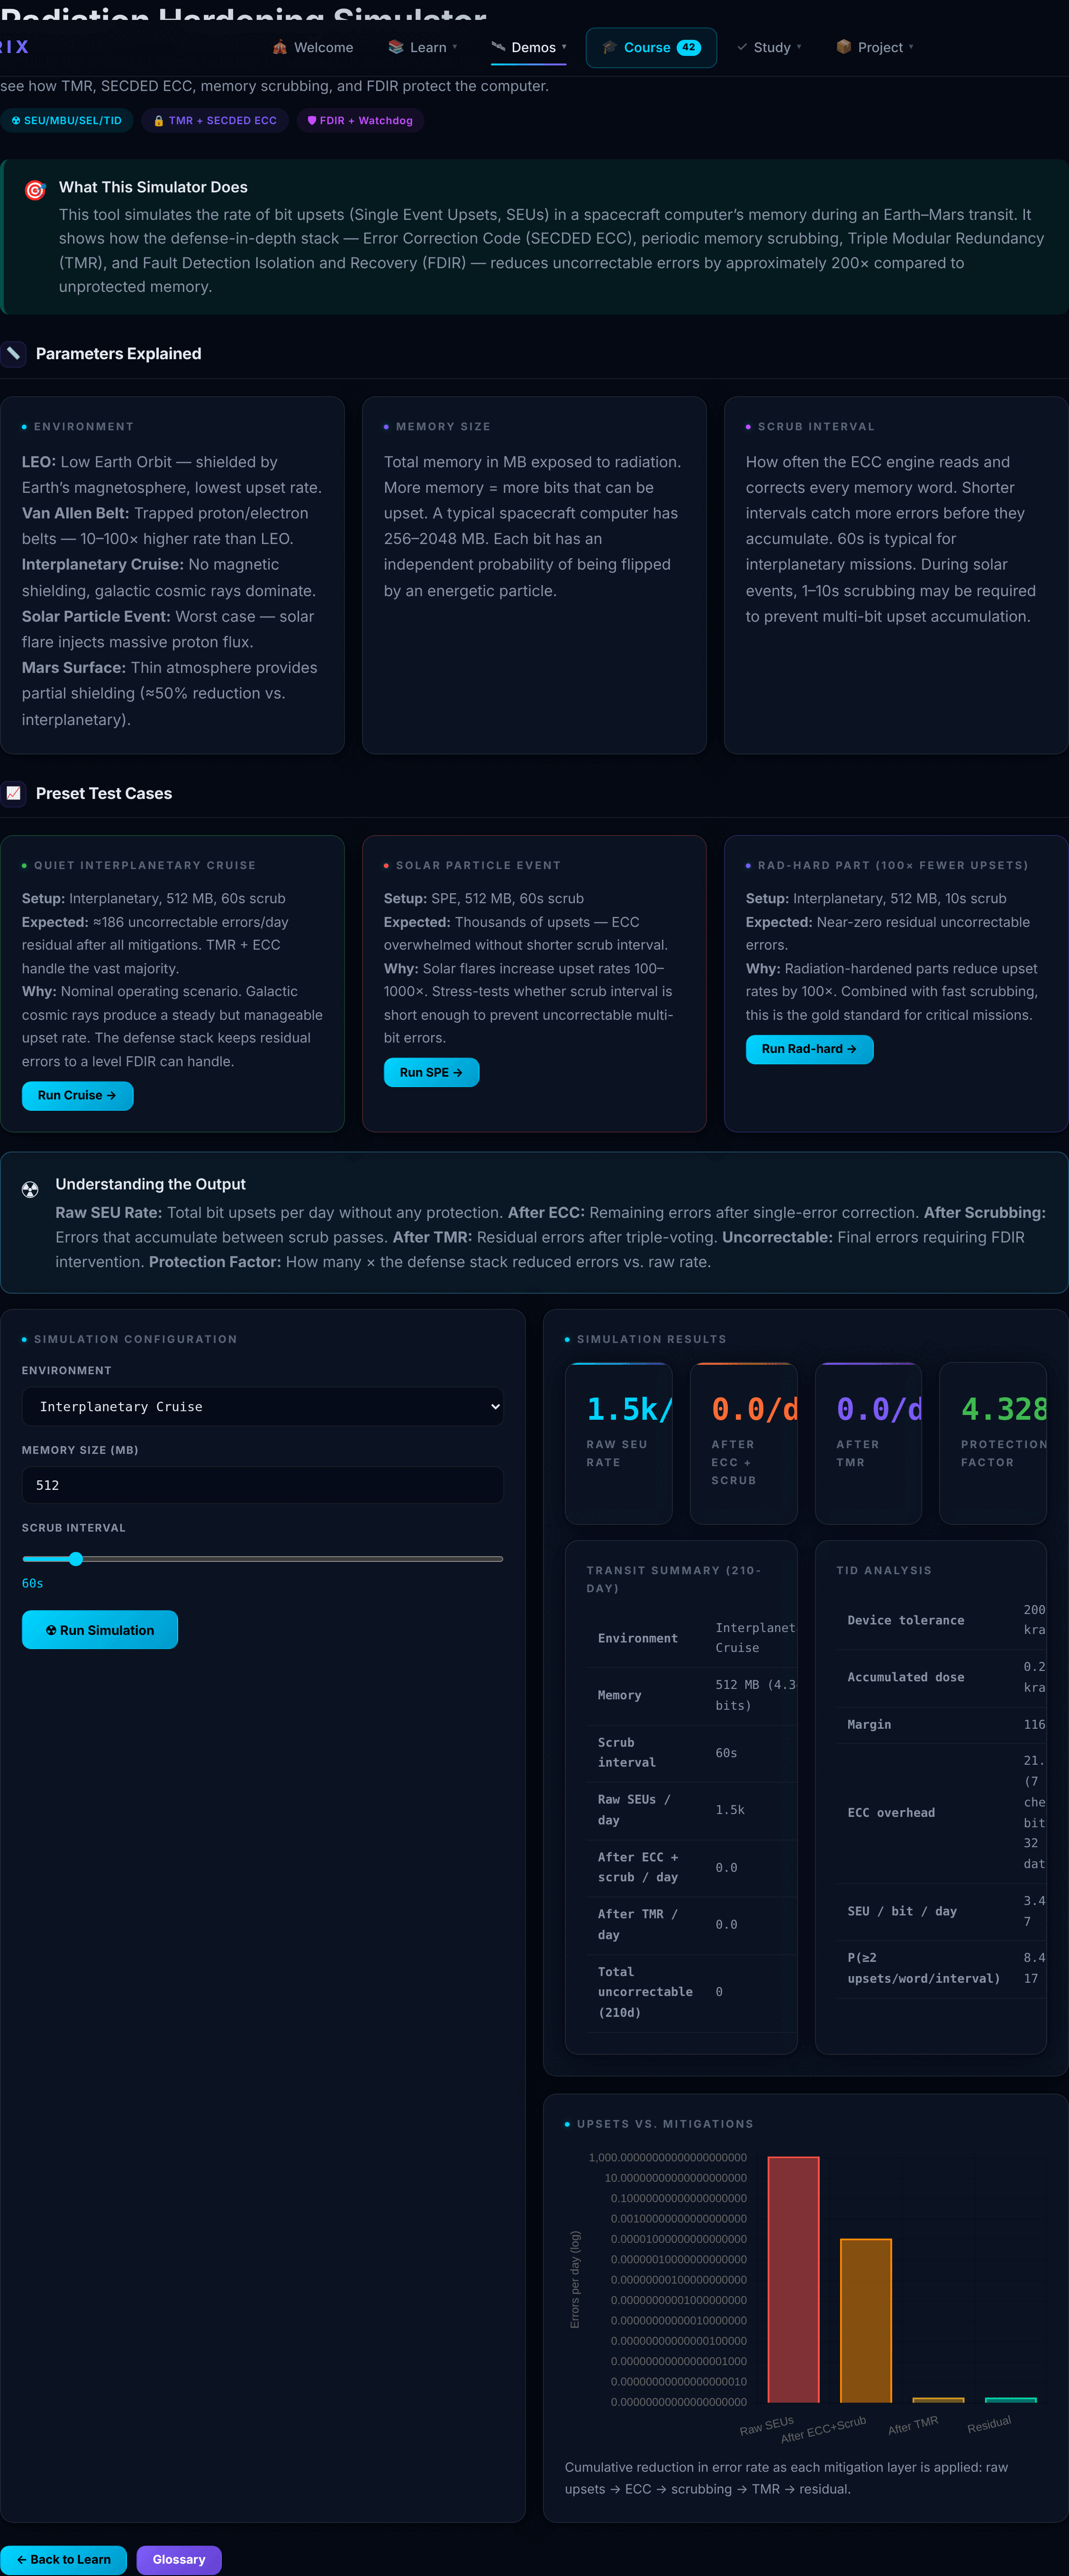
Task: Launch the Run Rad-hard preset
Action: point(809,1049)
